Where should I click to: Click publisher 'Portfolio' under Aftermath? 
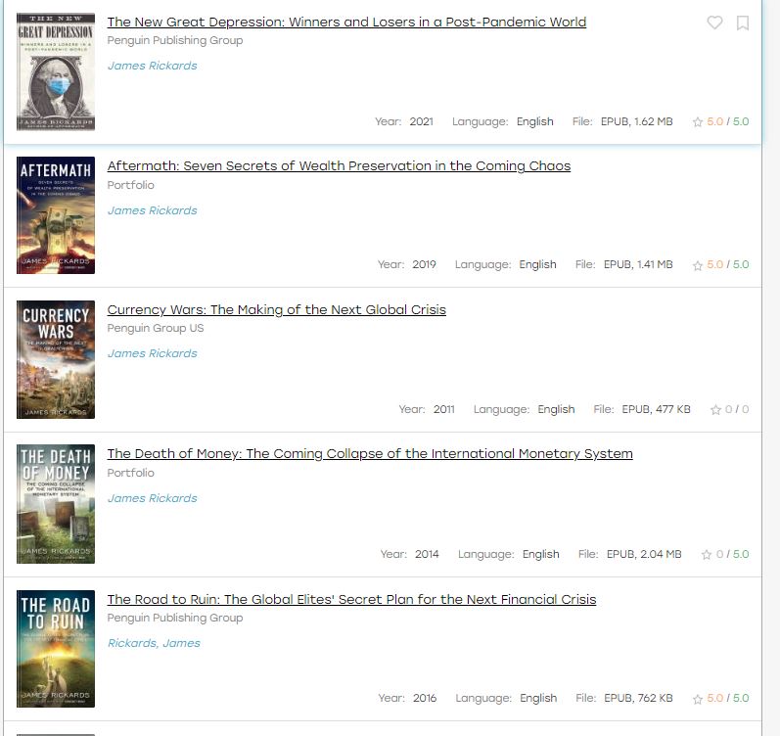click(x=131, y=185)
